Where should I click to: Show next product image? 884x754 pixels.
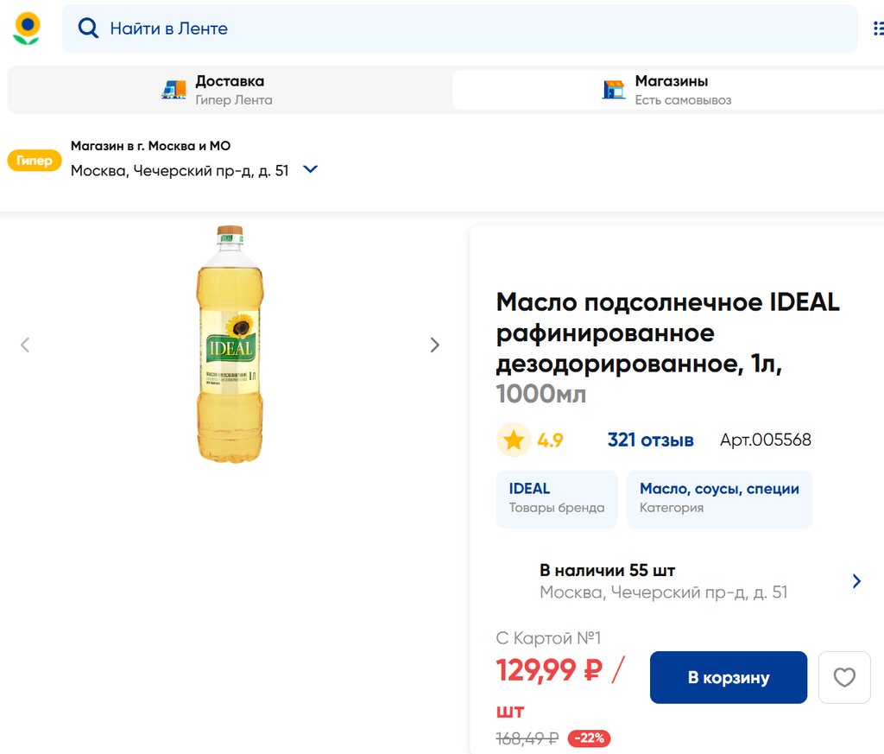[435, 345]
